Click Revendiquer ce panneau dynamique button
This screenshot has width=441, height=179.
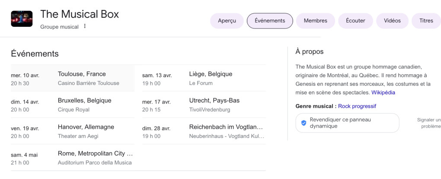pos(347,123)
